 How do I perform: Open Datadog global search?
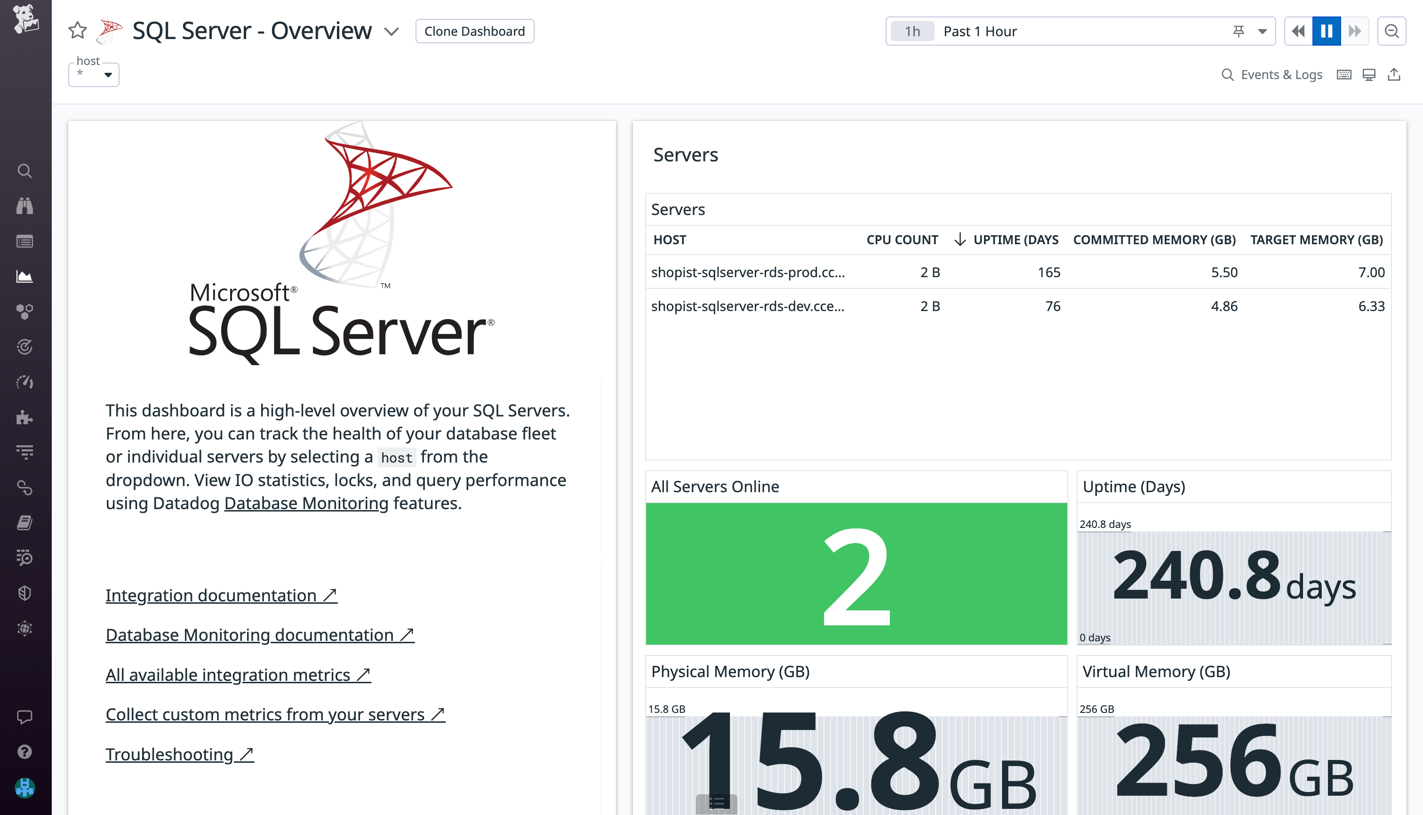[25, 171]
